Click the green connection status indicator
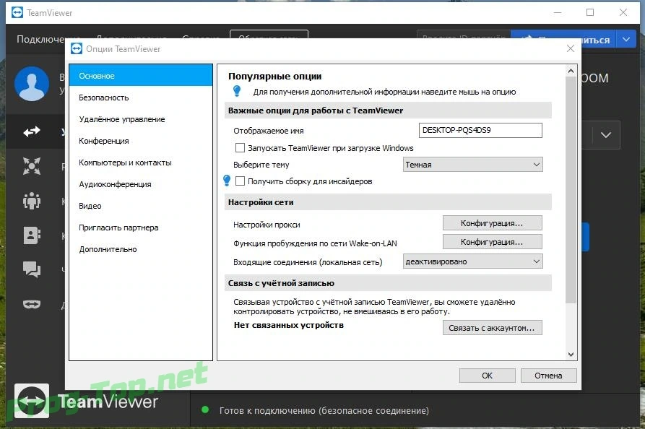The height and width of the screenshot is (429, 645). (205, 409)
